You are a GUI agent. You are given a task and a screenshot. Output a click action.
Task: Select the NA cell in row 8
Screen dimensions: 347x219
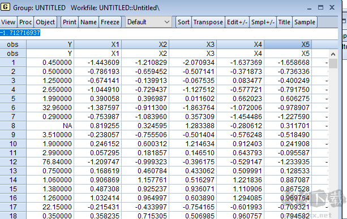[x=50, y=126]
